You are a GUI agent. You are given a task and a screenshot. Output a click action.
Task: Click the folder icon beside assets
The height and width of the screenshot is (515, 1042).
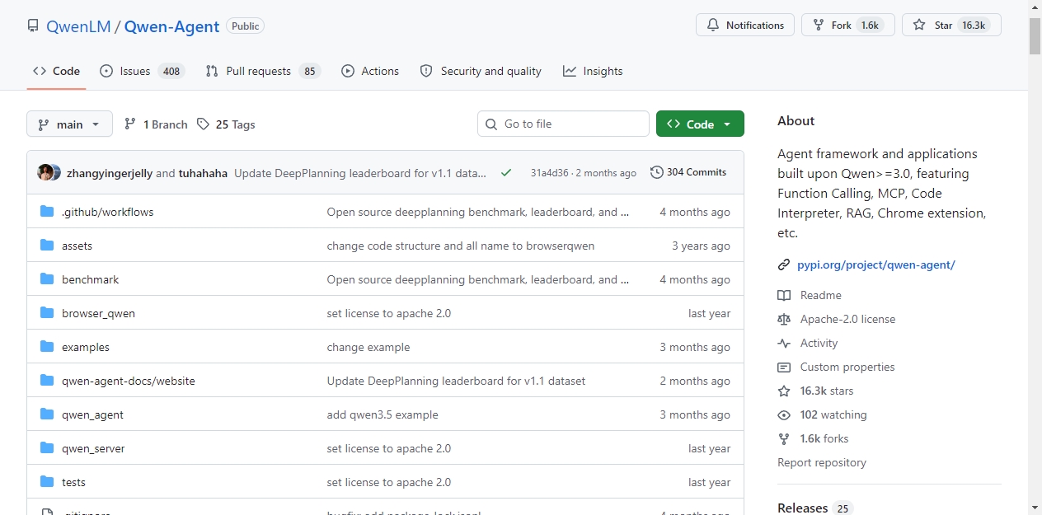pyautogui.click(x=47, y=246)
